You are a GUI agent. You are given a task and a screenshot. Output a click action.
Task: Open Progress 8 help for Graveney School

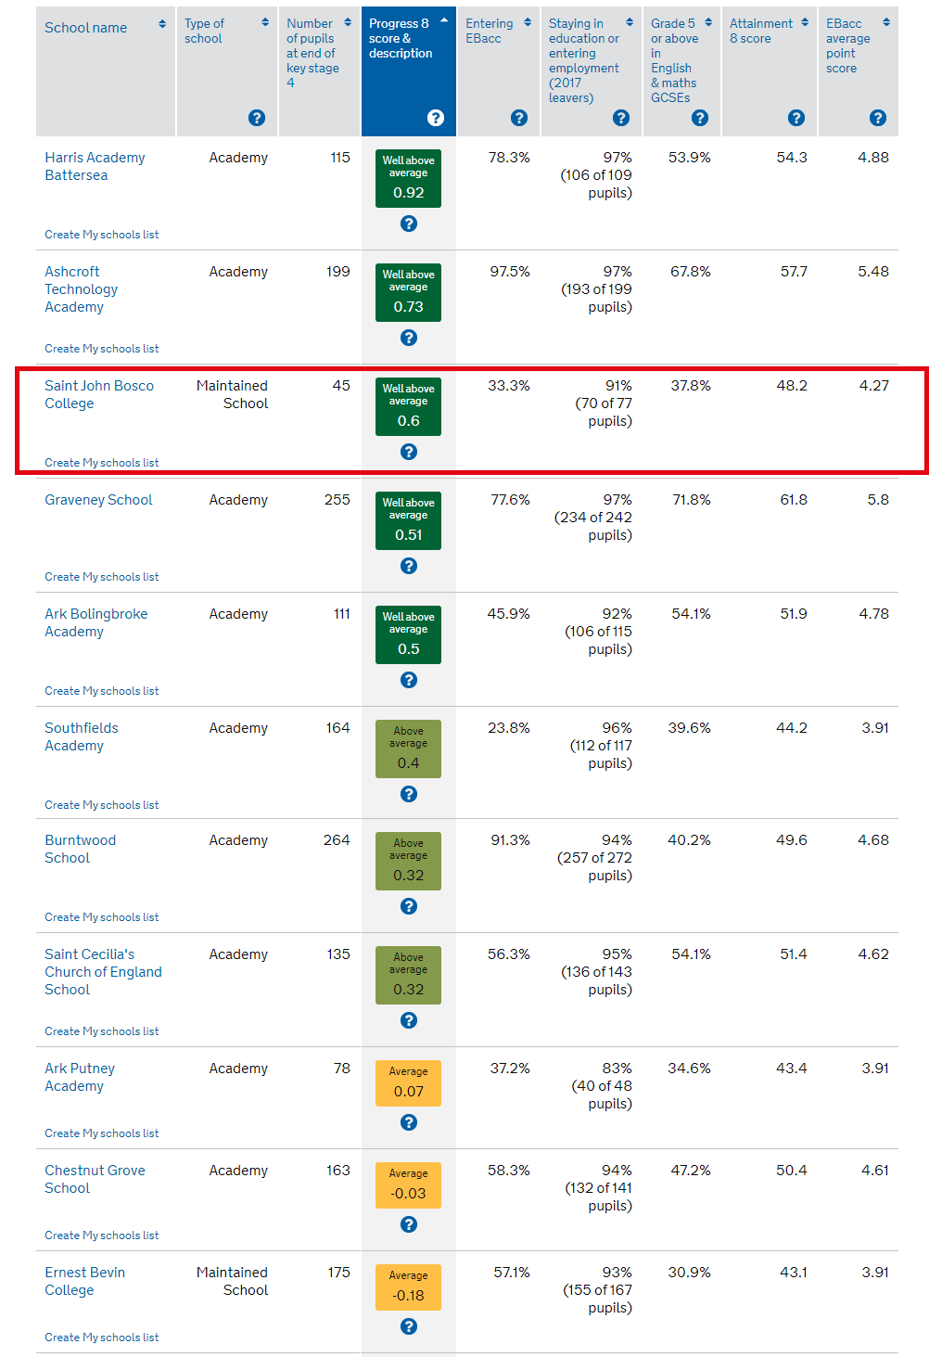[x=409, y=566]
